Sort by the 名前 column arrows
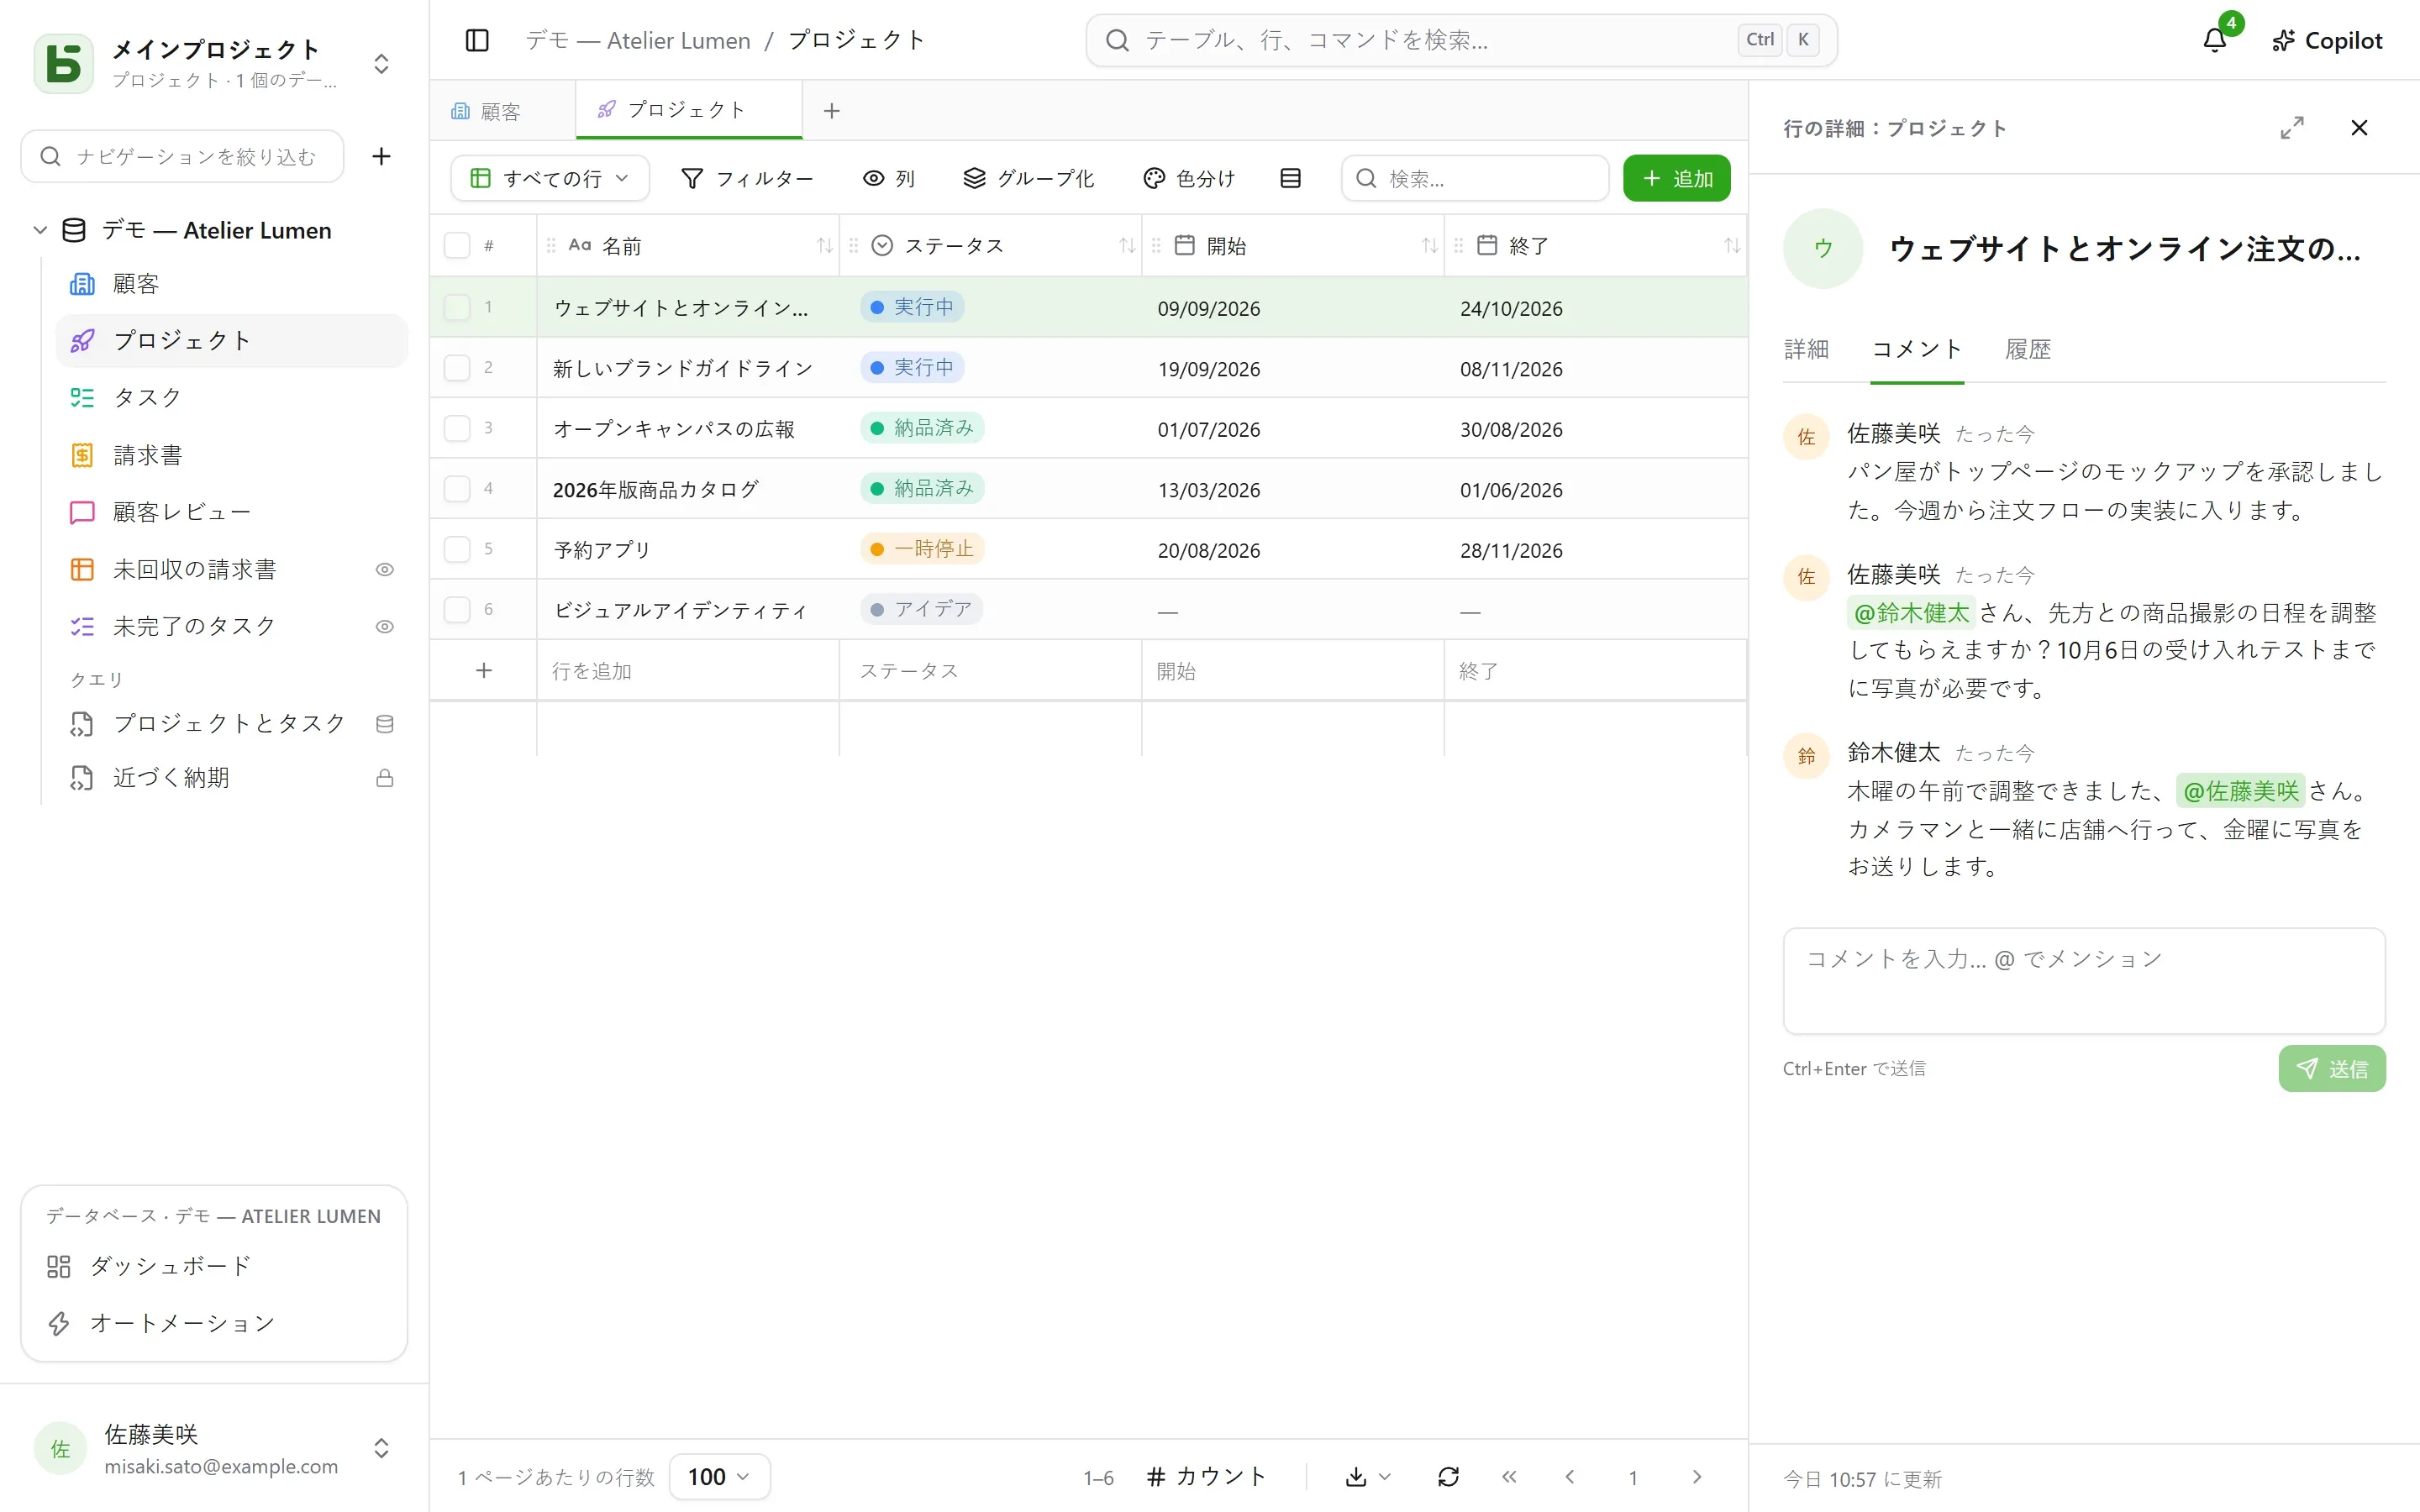Image resolution: width=2420 pixels, height=1512 pixels. tap(825, 245)
